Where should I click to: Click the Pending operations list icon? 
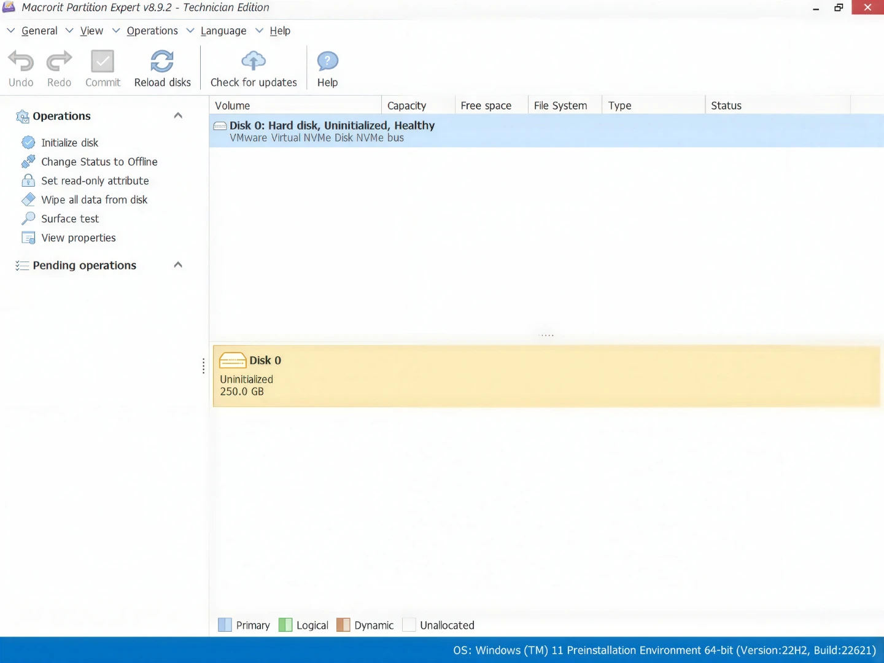point(22,266)
